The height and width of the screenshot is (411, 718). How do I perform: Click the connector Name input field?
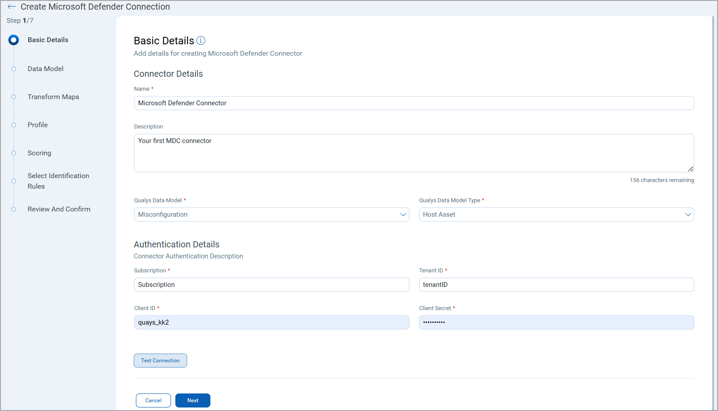413,103
